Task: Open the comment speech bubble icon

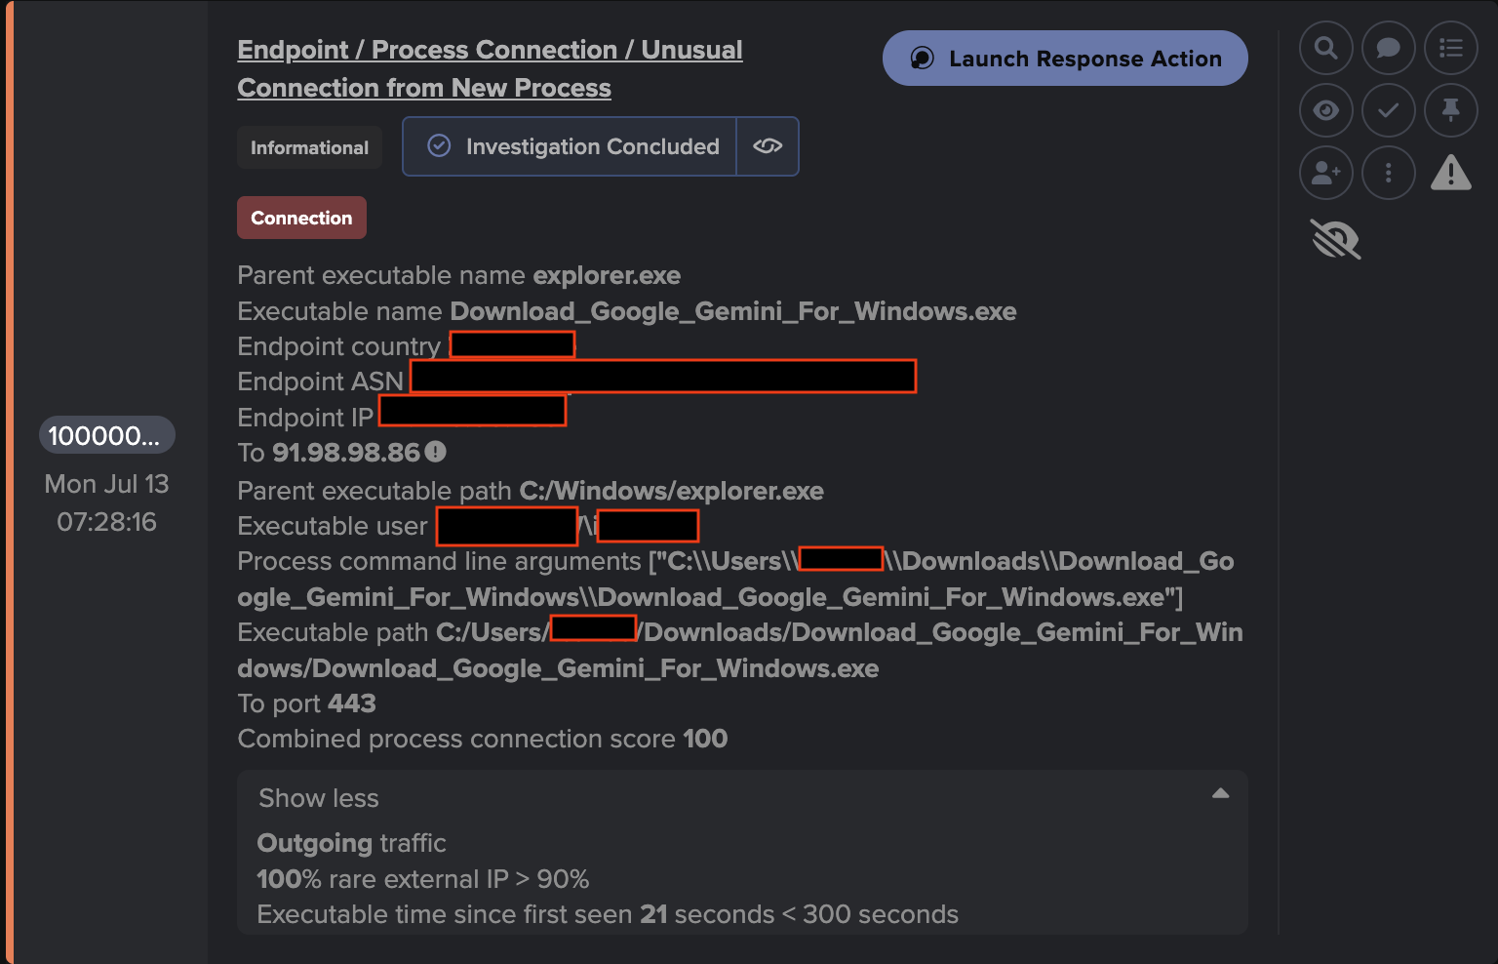Action: pyautogui.click(x=1388, y=48)
